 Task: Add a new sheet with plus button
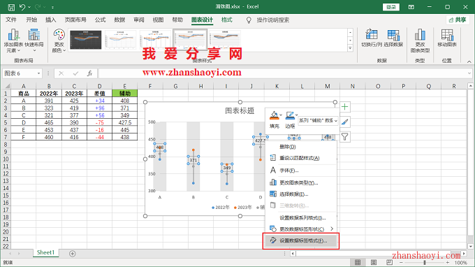(x=72, y=254)
